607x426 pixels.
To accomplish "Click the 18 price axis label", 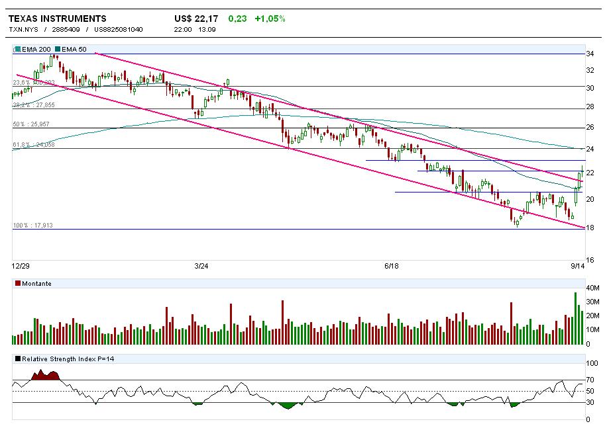I will click(x=590, y=228).
